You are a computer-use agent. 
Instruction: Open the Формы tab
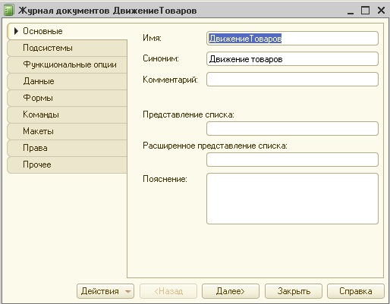pos(68,98)
